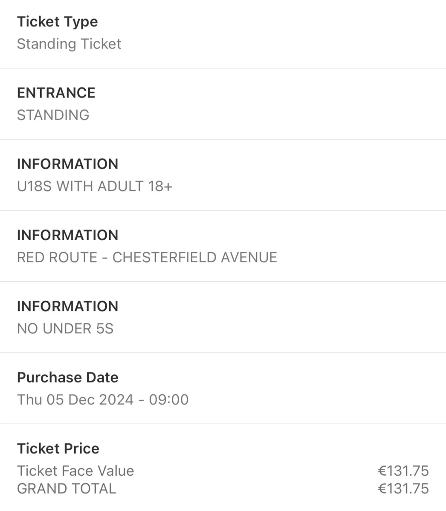
Task: Click the third INFORMATION heading
Action: pos(68,306)
